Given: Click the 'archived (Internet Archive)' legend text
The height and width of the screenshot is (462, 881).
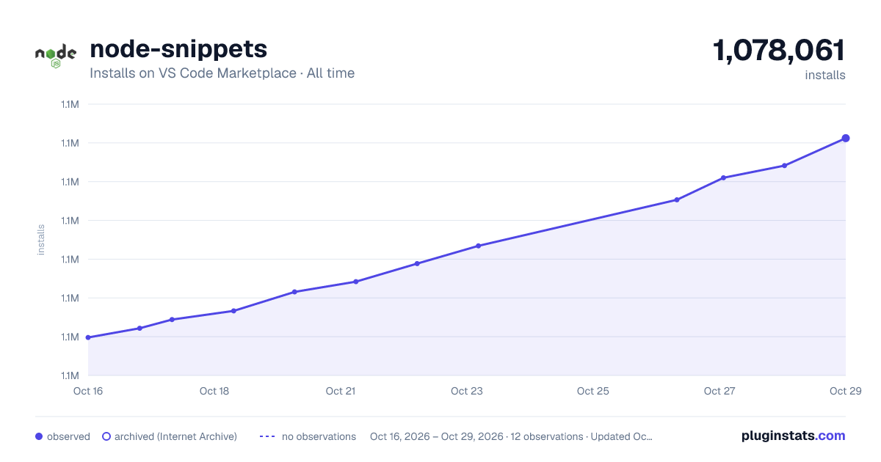Looking at the screenshot, I should pos(175,436).
